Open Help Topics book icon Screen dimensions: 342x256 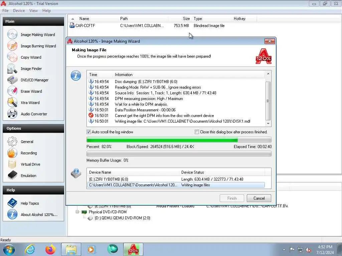tap(12, 203)
